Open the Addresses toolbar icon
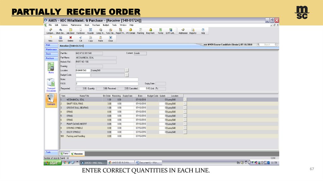This screenshot has width=323, height=181. [x=183, y=31]
